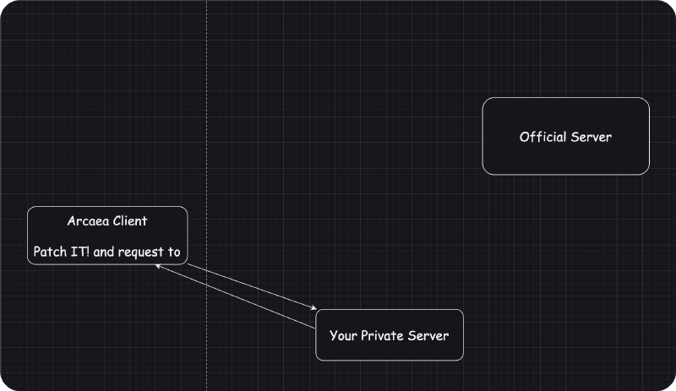Click the top-left corner of Arcaea Client box
This screenshot has height=391, width=676.
tap(30, 209)
